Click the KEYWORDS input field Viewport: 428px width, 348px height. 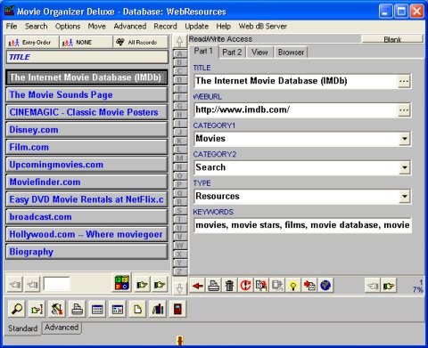302,225
